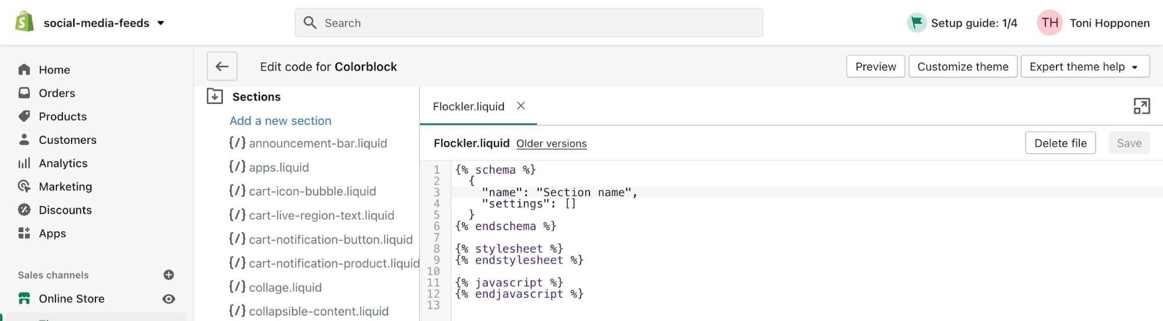Collapse the Sections folder
Viewport: 1163px width, 321px height.
coord(215,96)
